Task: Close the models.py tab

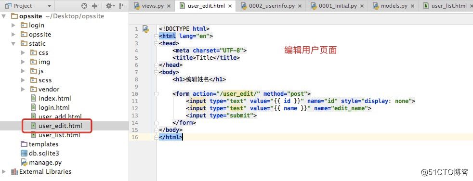Action: click(x=412, y=6)
